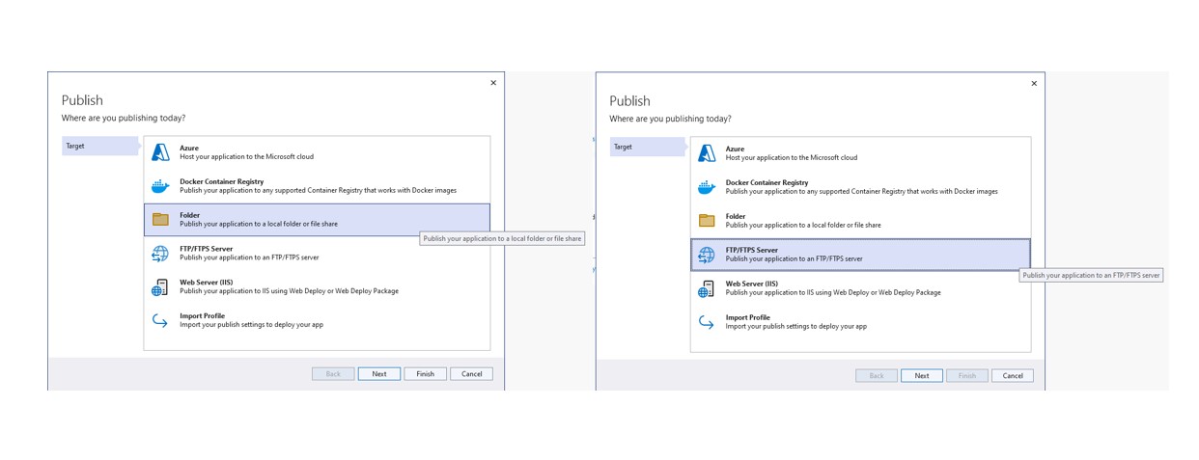Click the Web Server (IIS) icon in the right dialog
Viewport: 1199px width, 460px height.
point(707,288)
